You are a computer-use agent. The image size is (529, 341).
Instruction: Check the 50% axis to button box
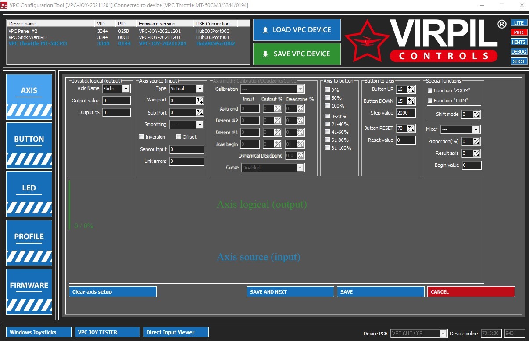click(x=327, y=98)
